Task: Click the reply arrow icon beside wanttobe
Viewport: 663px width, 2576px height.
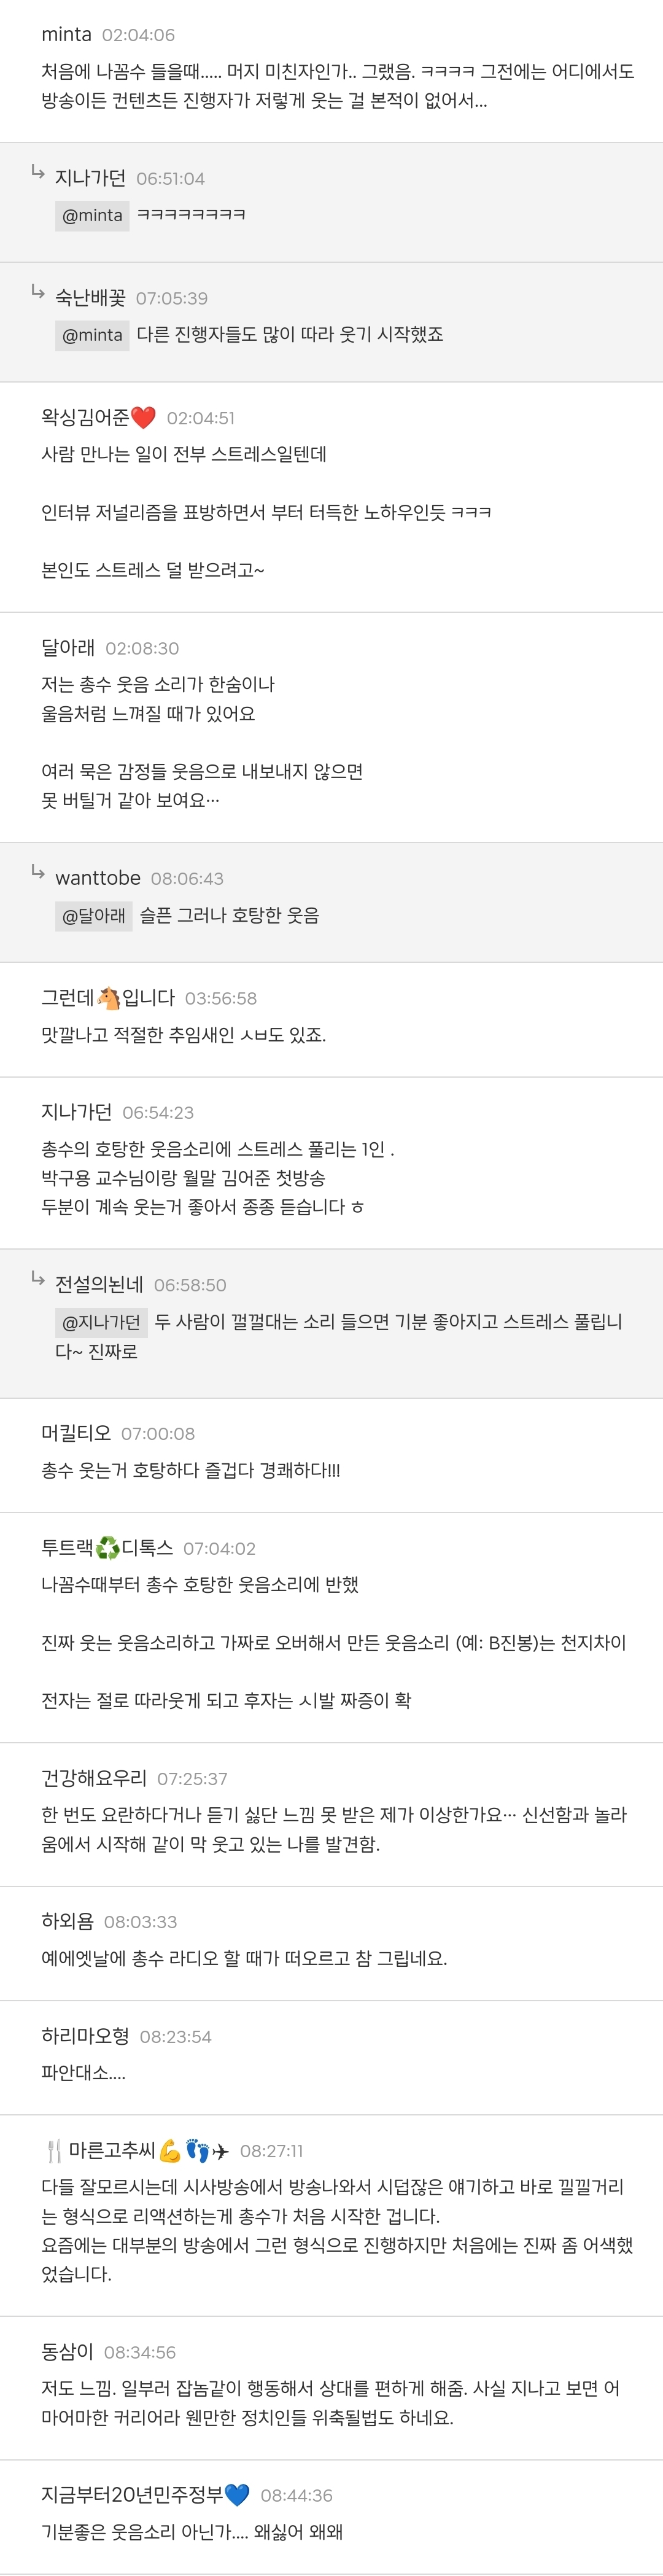Action: click(38, 872)
